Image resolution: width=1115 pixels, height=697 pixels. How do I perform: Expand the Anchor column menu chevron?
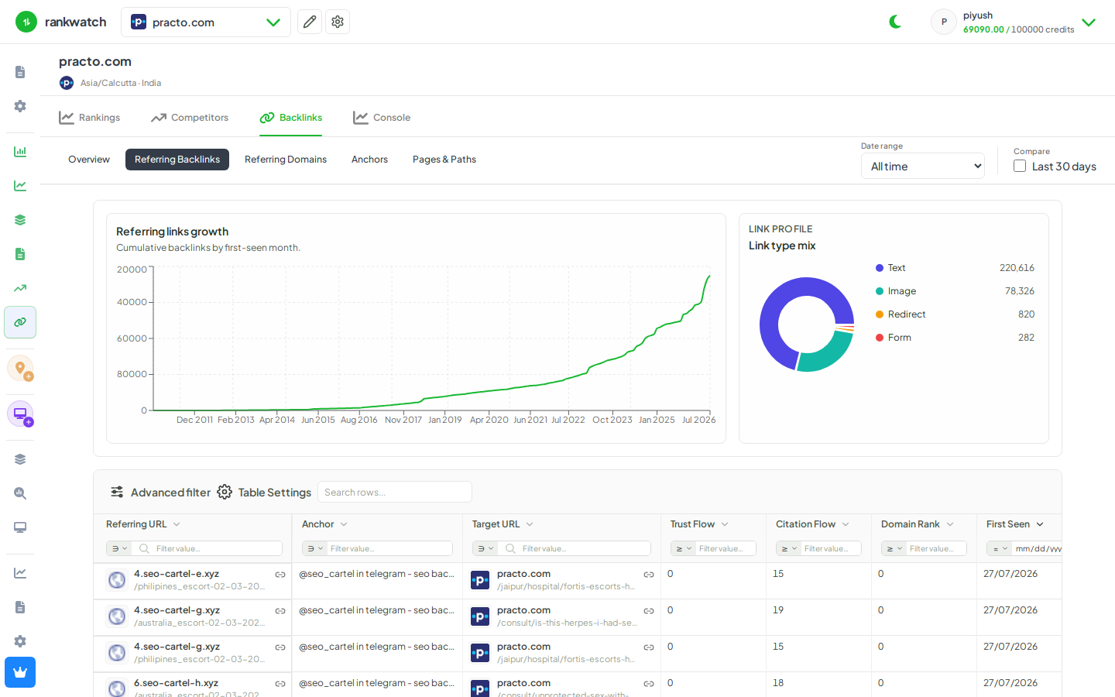click(x=344, y=524)
